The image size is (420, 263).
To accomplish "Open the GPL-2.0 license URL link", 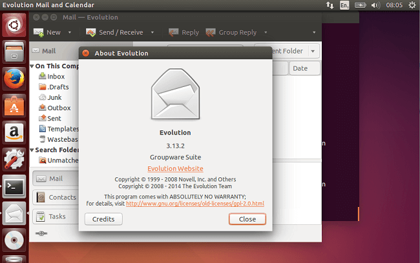I will point(195,204).
